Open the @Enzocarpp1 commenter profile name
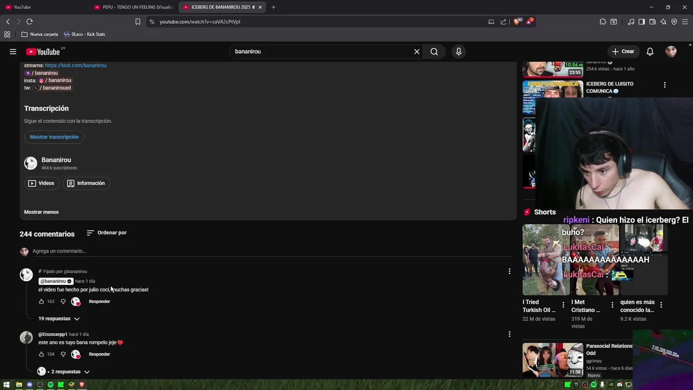Image resolution: width=693 pixels, height=390 pixels. point(53,335)
